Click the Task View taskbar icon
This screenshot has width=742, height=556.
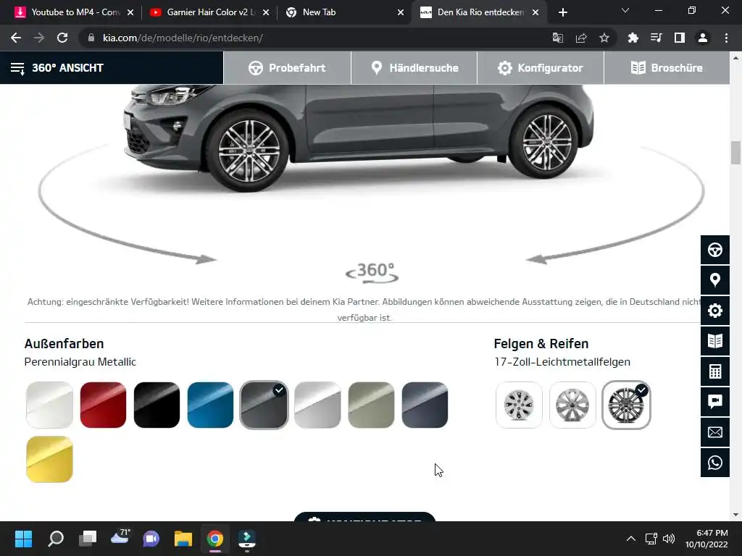(88, 539)
